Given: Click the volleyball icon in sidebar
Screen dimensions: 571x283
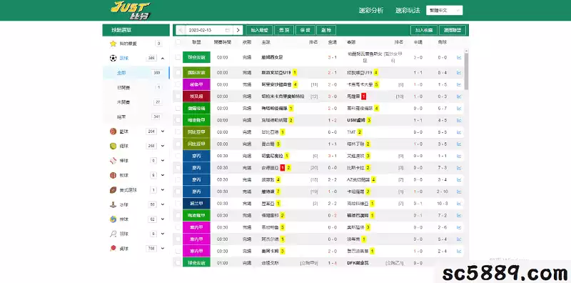Looking at the screenshot, I should coord(113,219).
